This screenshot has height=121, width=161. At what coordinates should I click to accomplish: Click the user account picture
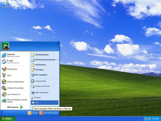tap(5, 46)
